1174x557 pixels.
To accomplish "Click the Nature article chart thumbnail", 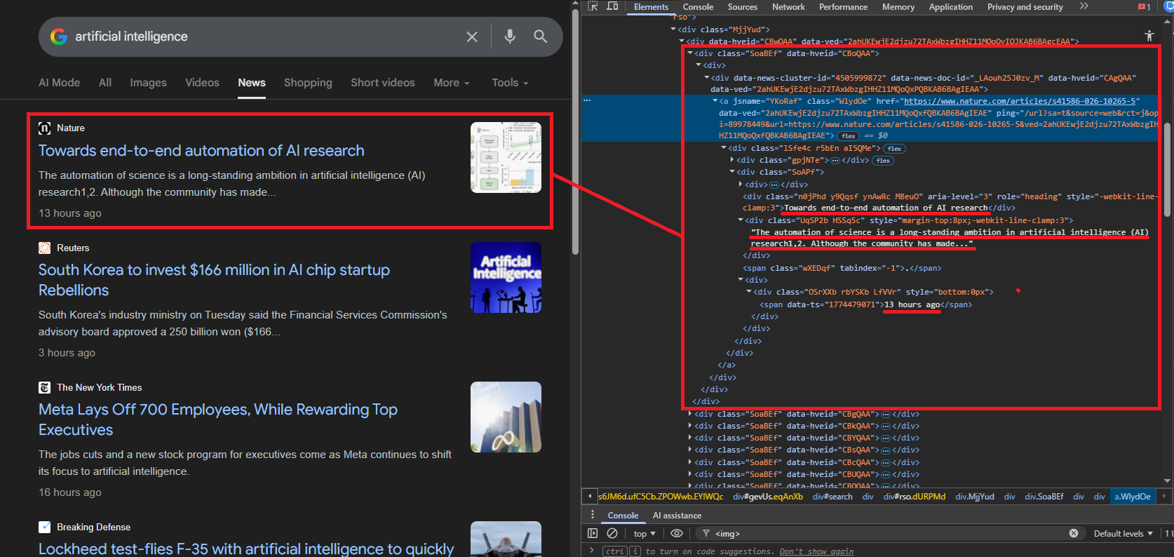I will (x=506, y=157).
